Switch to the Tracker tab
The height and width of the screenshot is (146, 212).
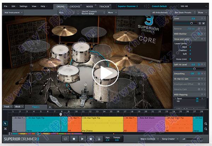(x=104, y=6)
